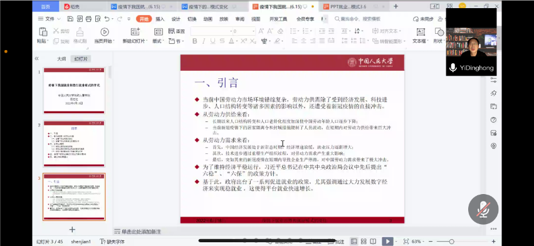Open the 切换 Transitions ribbon tab
Image resolution: width=534 pixels, height=246 pixels.
click(x=192, y=19)
